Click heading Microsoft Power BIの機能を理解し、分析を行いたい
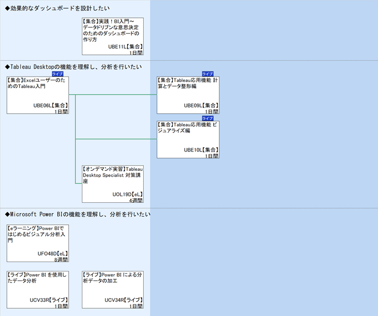This screenshot has width=378, height=316. point(78,214)
